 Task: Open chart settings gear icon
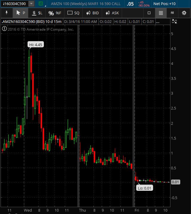(184, 13)
